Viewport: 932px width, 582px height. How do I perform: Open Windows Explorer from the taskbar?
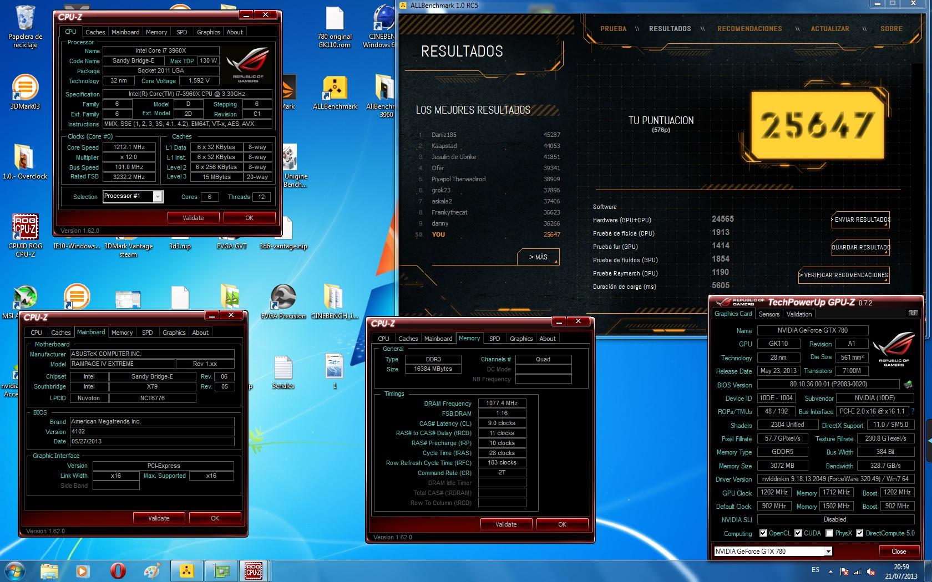coord(49,571)
